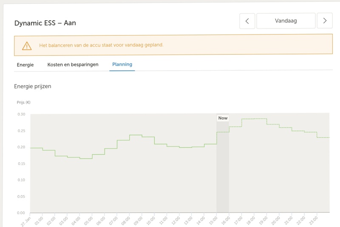Viewport: 340px width, 227px height.
Task: Click the orange warning triangle icon
Action: click(x=27, y=45)
